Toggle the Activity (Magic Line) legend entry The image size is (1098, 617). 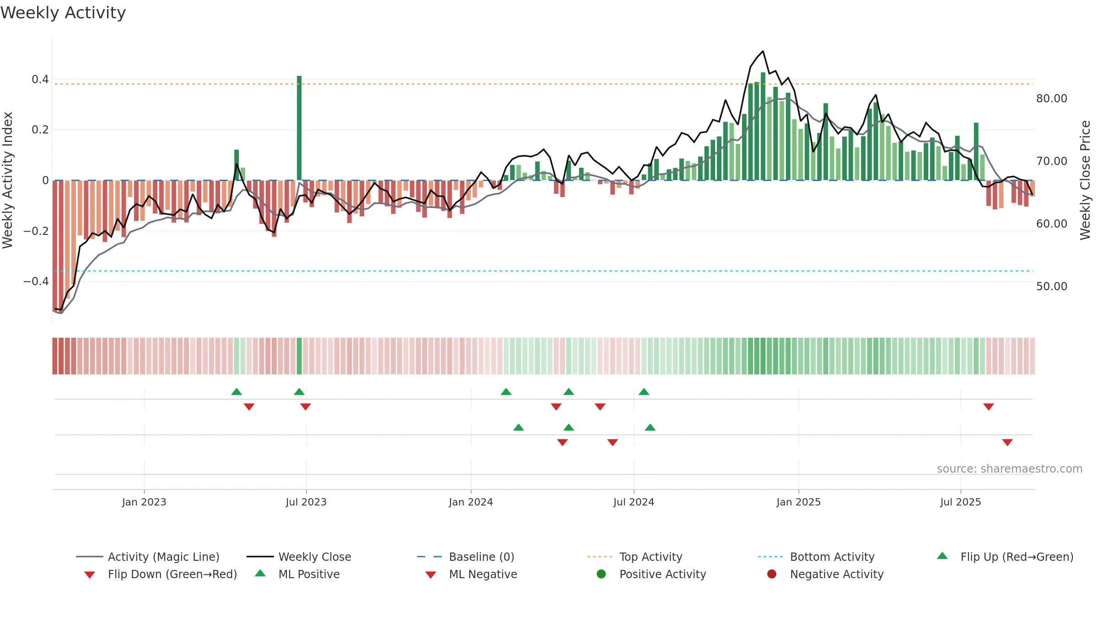(x=148, y=557)
